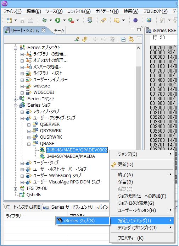Viewport: 179px width, 246px height.
Task: Click the green Run toolbar icon
Action: click(x=58, y=20)
